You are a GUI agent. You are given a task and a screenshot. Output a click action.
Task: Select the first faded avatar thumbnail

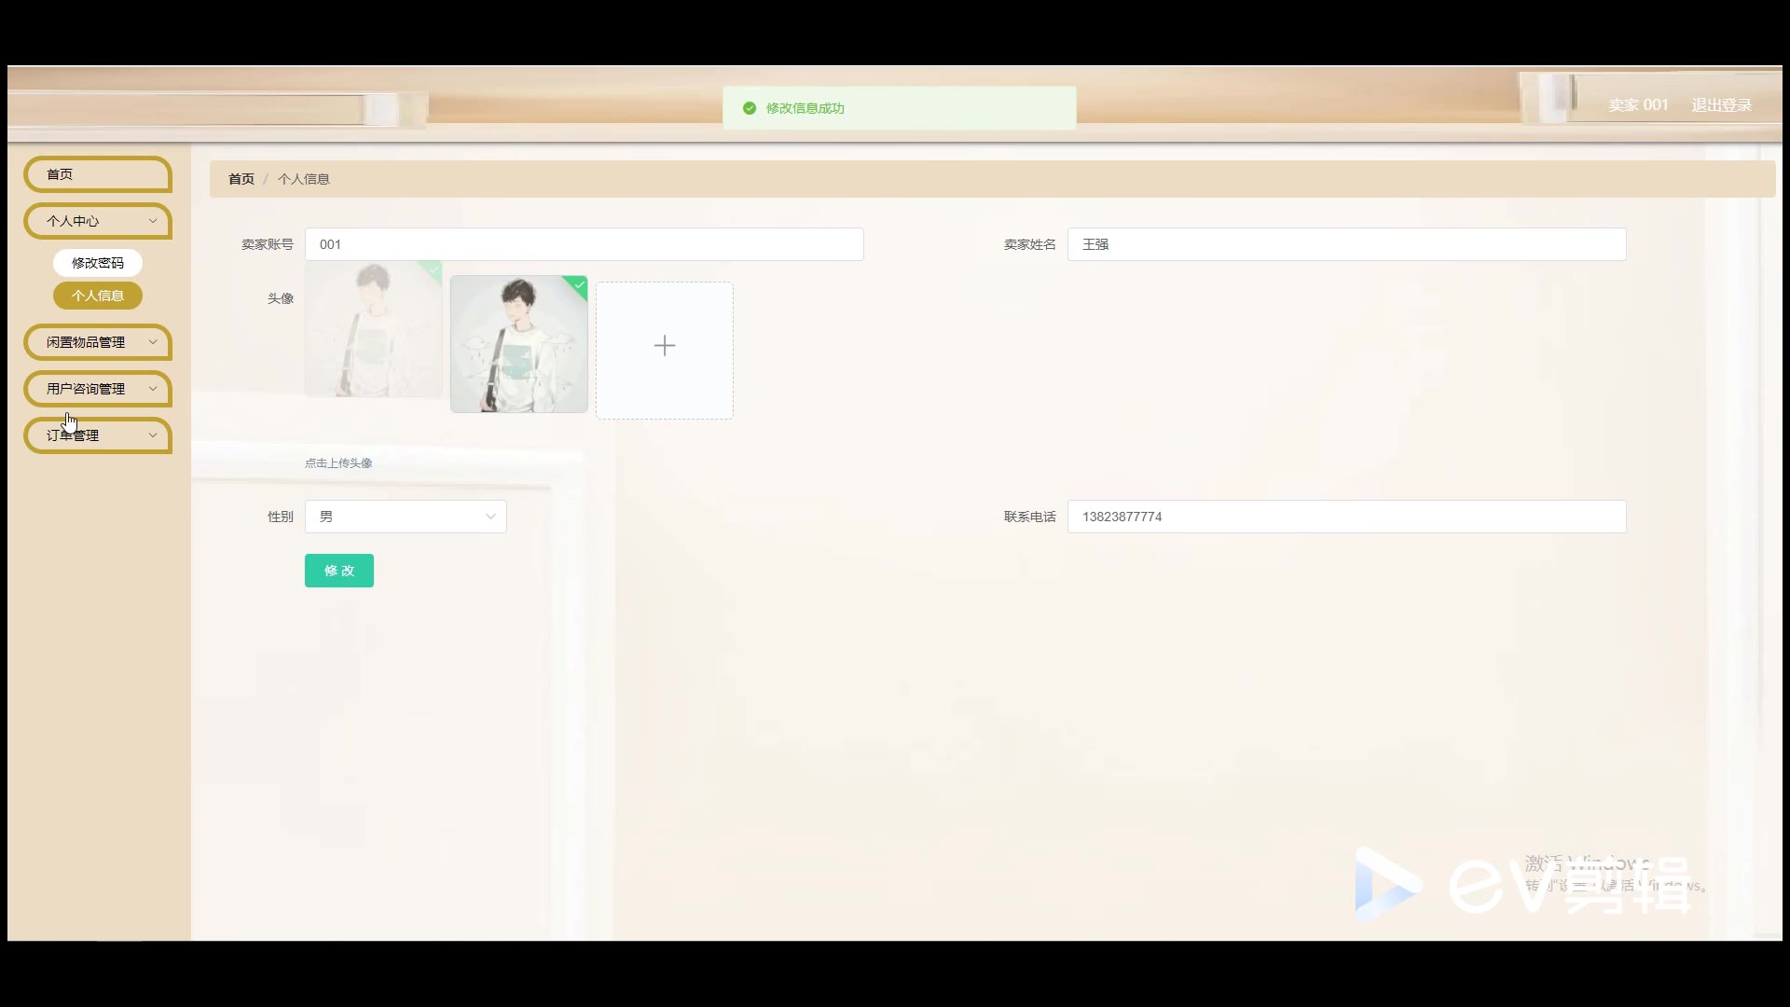373,331
